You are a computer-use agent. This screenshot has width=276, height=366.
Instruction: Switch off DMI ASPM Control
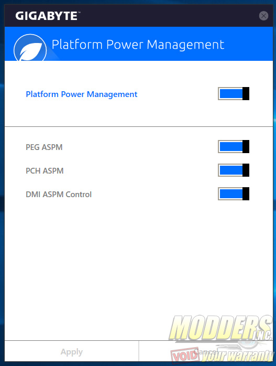tap(234, 193)
